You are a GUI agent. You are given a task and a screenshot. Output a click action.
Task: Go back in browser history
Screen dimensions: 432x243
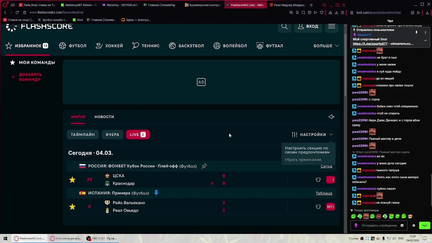pyautogui.click(x=5, y=12)
